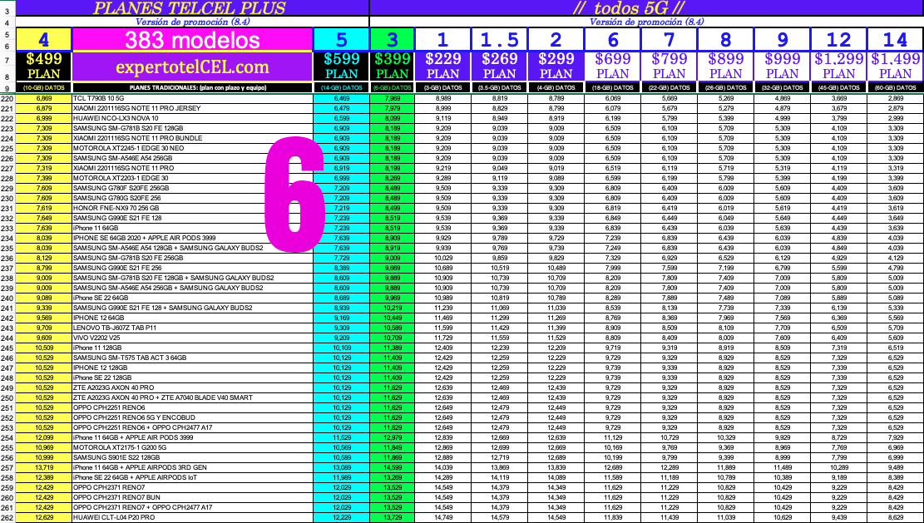
Task: Click the 'SAMSUNG S901E S22 128GB' cell
Action: point(192,458)
